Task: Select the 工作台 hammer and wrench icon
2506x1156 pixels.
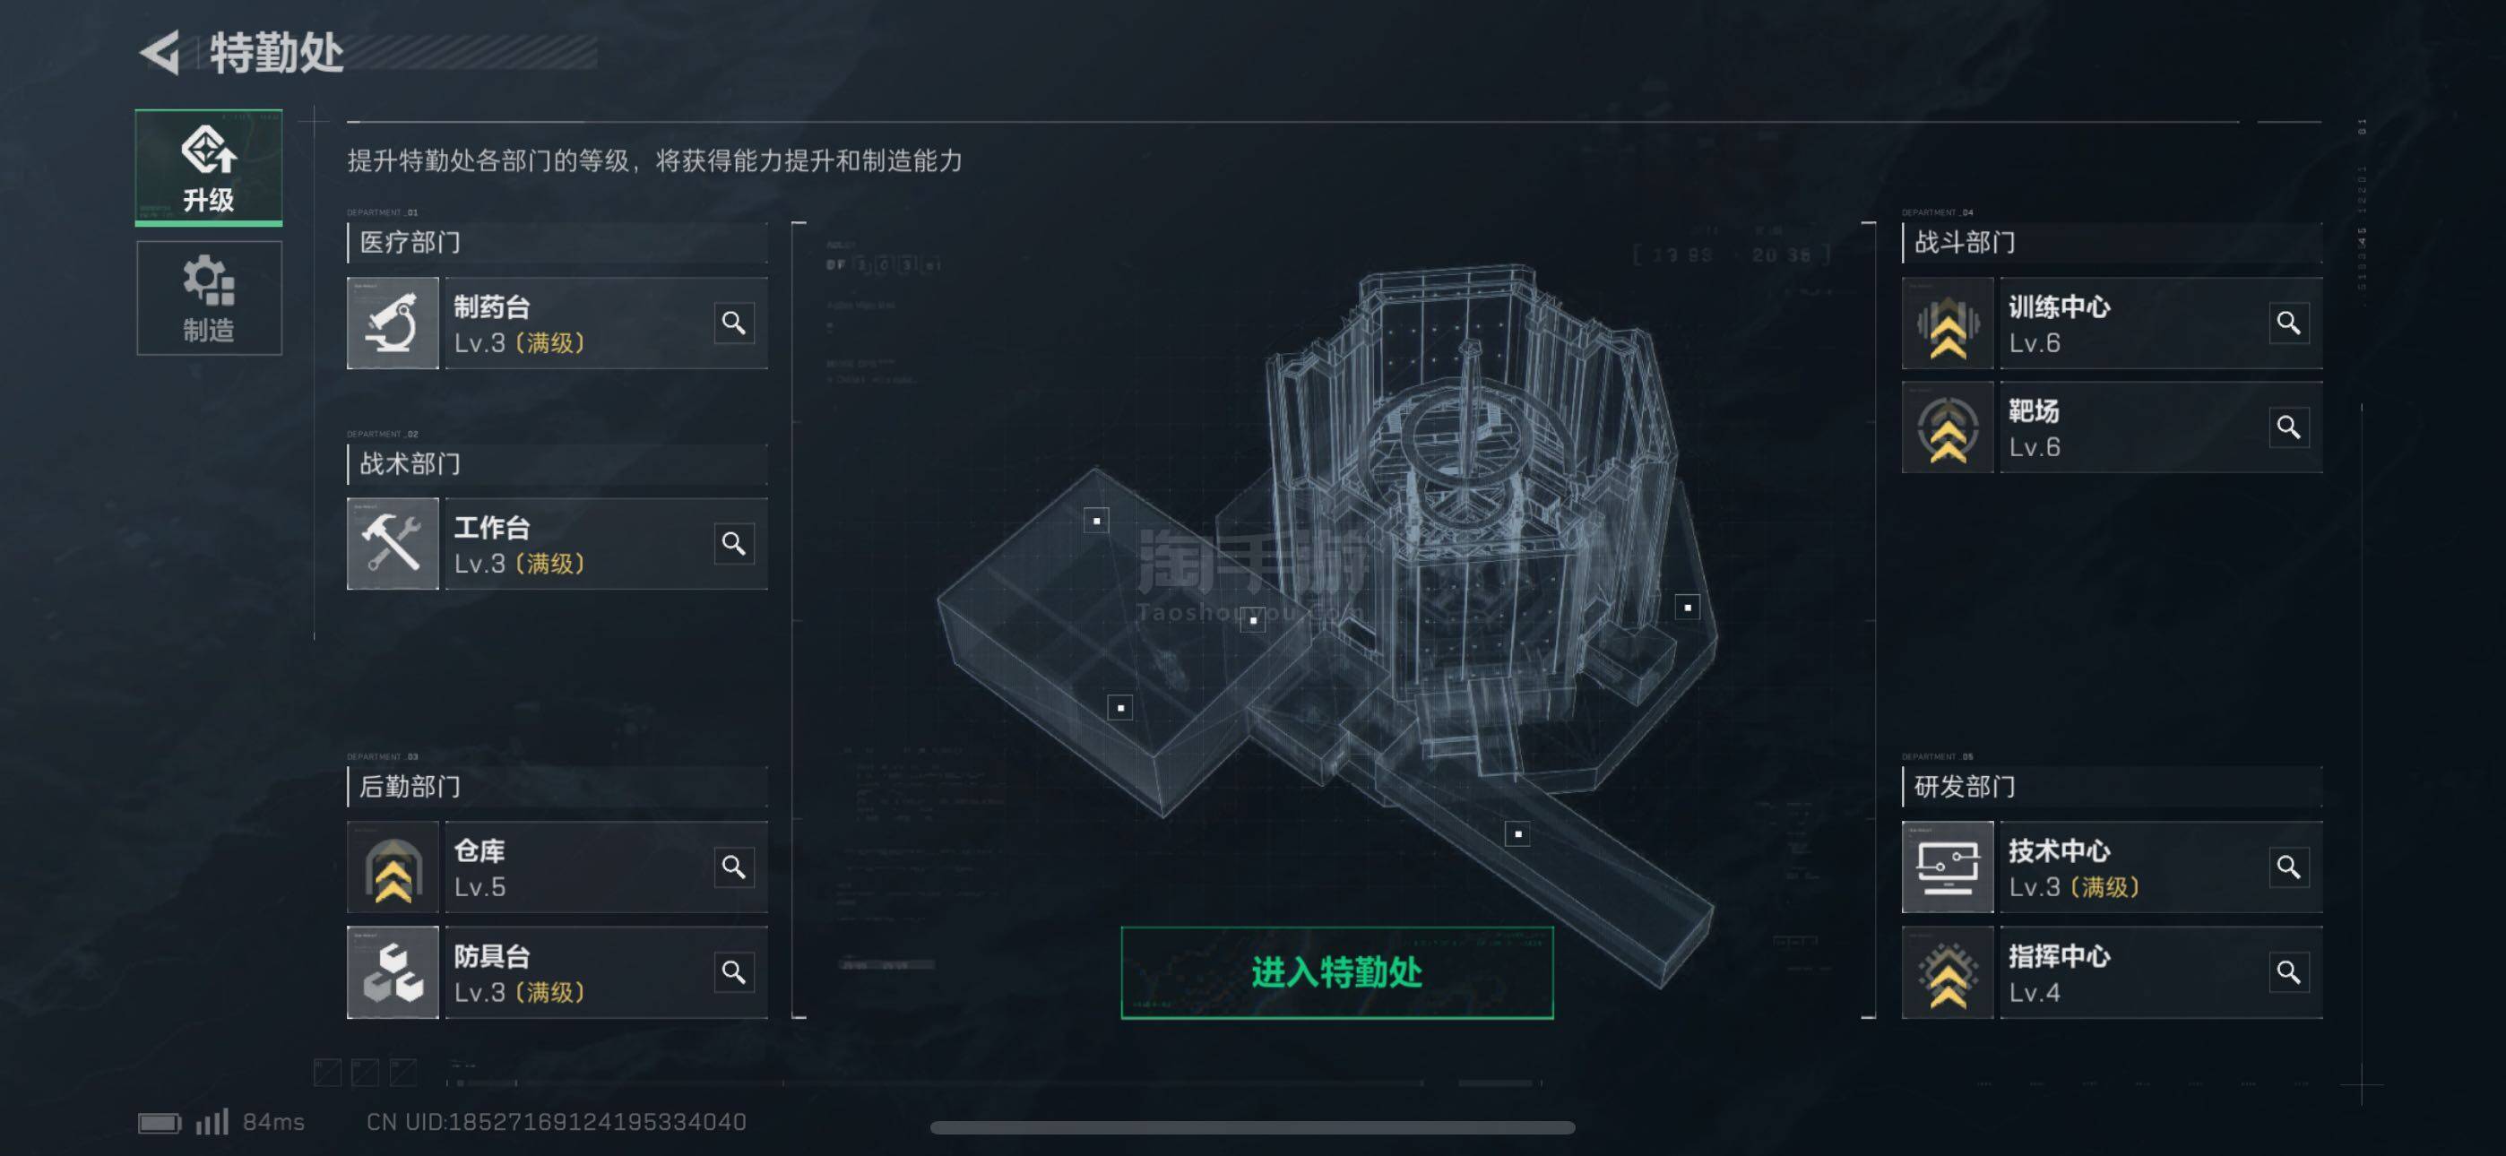Action: [393, 544]
